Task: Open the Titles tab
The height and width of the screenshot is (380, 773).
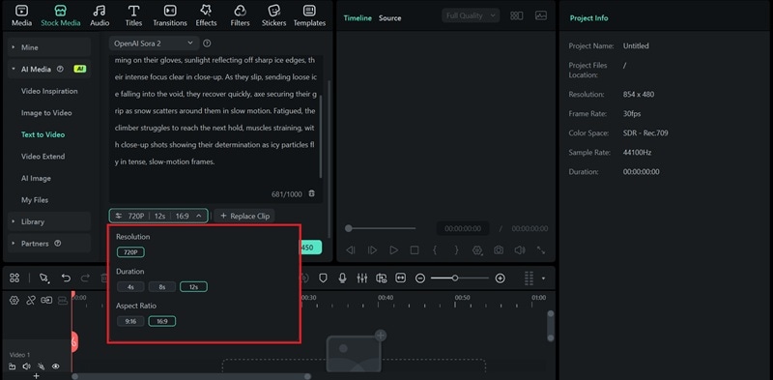Action: (x=133, y=15)
